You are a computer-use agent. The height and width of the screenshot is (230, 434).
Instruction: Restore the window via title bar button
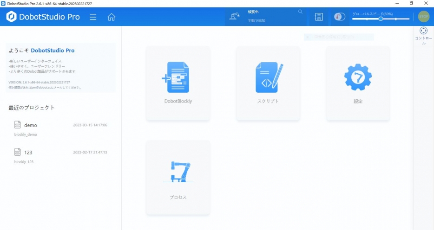coord(412,3)
